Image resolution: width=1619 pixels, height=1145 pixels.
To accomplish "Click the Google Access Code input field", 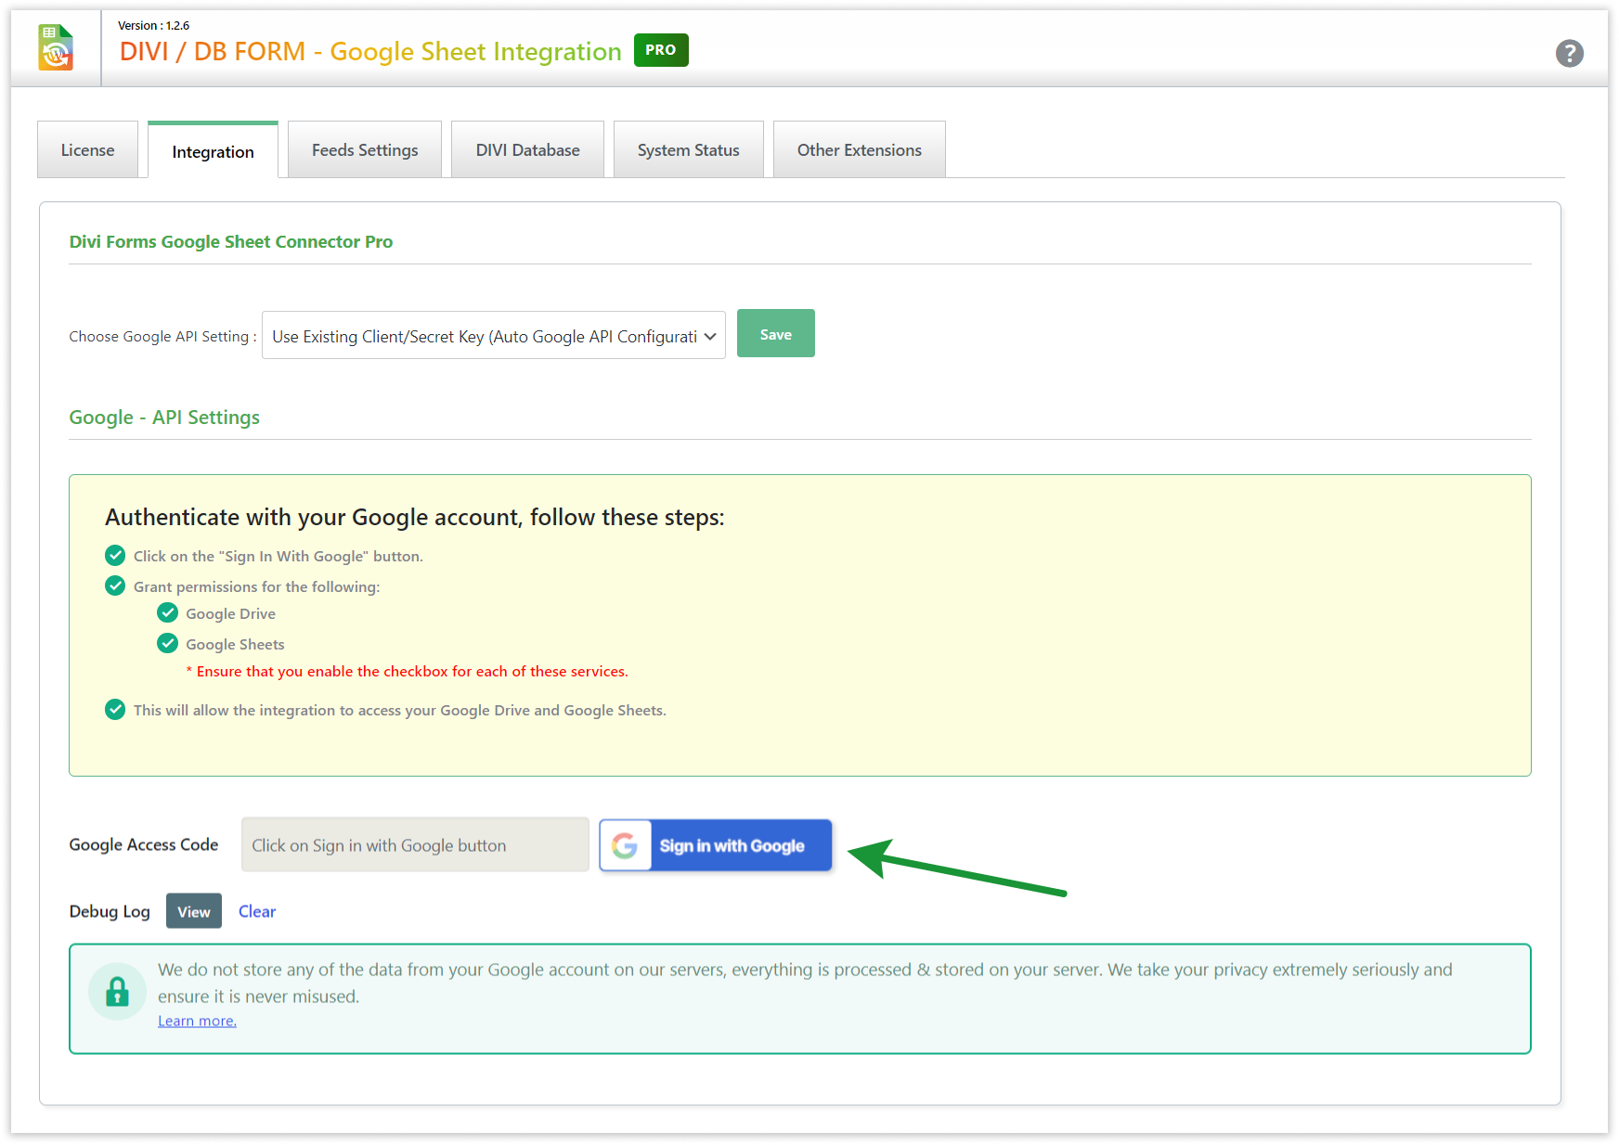I will tap(415, 845).
